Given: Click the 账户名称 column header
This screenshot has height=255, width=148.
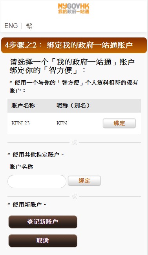Looking at the screenshot, I should pyautogui.click(x=23, y=105).
